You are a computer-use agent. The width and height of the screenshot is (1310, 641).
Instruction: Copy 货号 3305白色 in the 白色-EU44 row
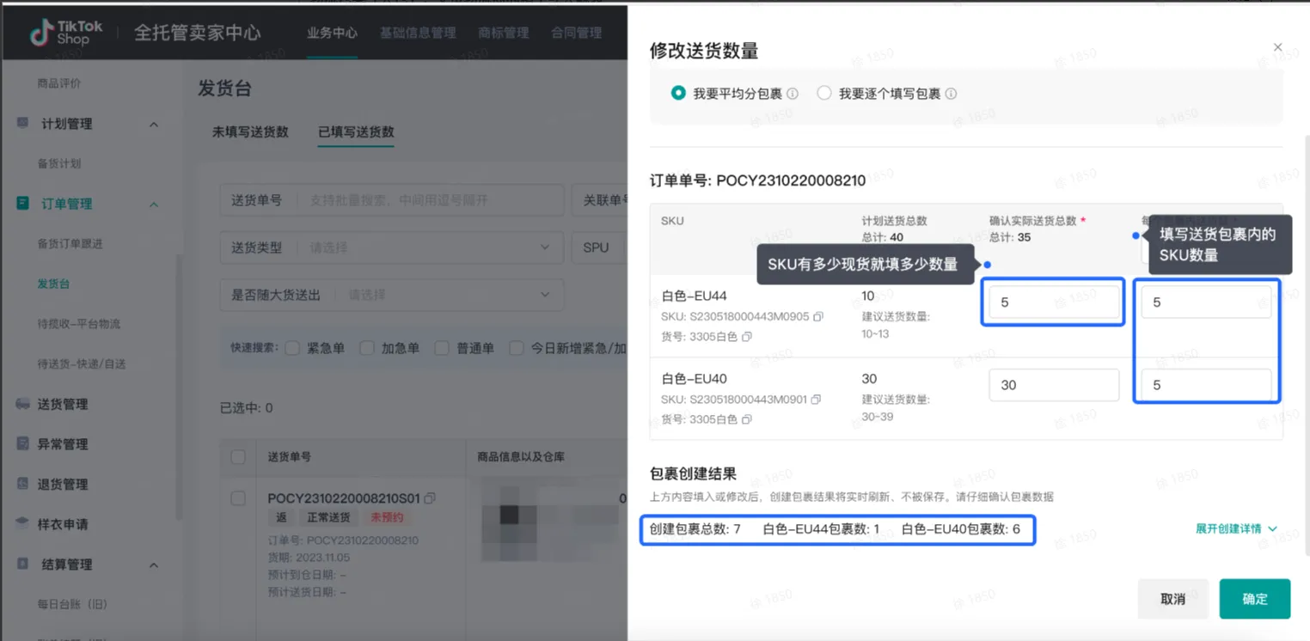tap(747, 337)
